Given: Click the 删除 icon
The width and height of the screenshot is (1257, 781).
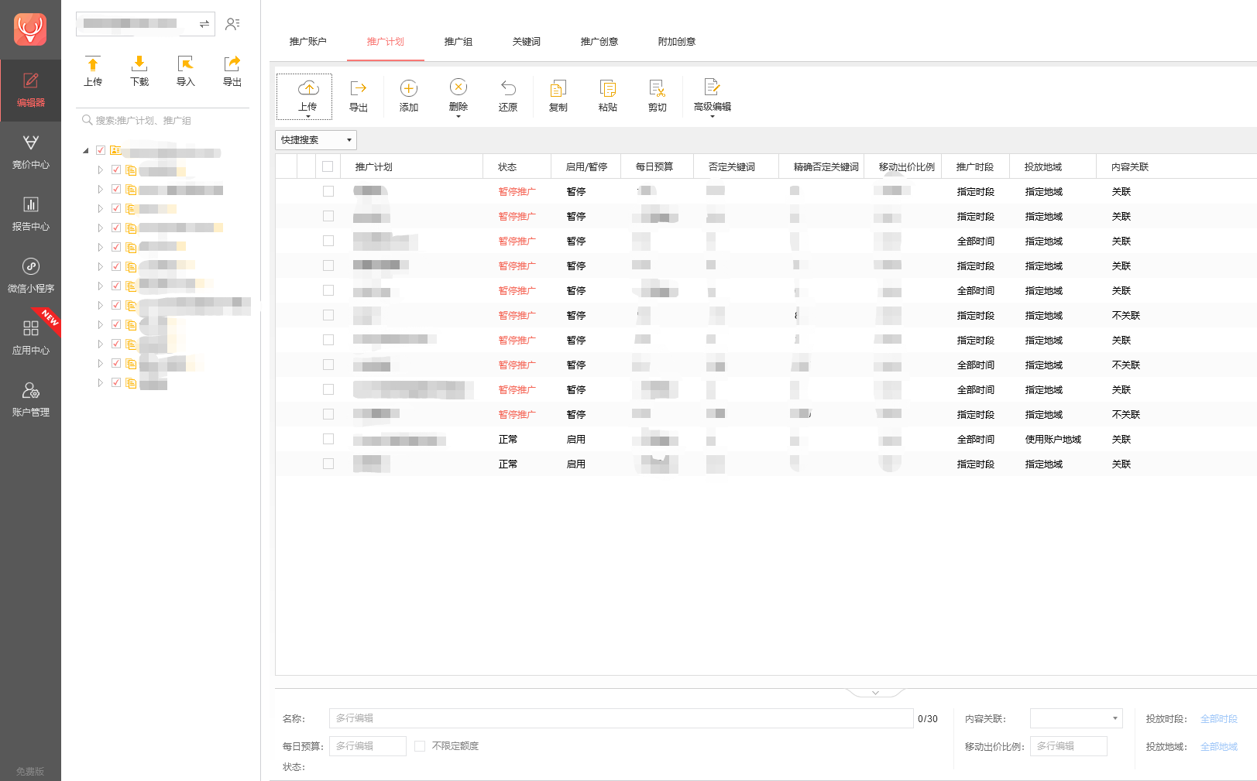Looking at the screenshot, I should (x=458, y=87).
